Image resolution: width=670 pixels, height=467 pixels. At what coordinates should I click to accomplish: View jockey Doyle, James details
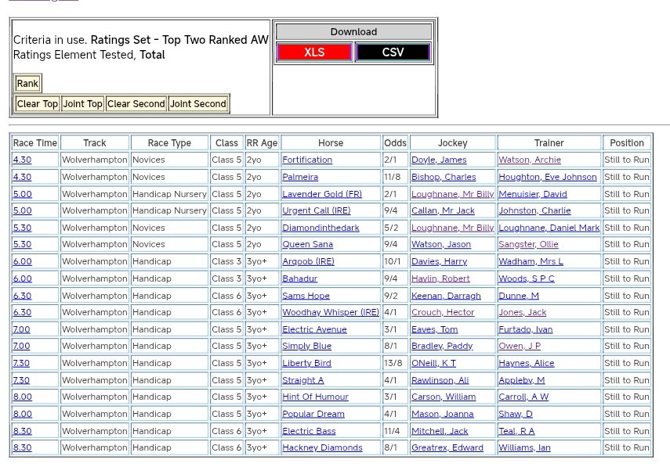[439, 160]
